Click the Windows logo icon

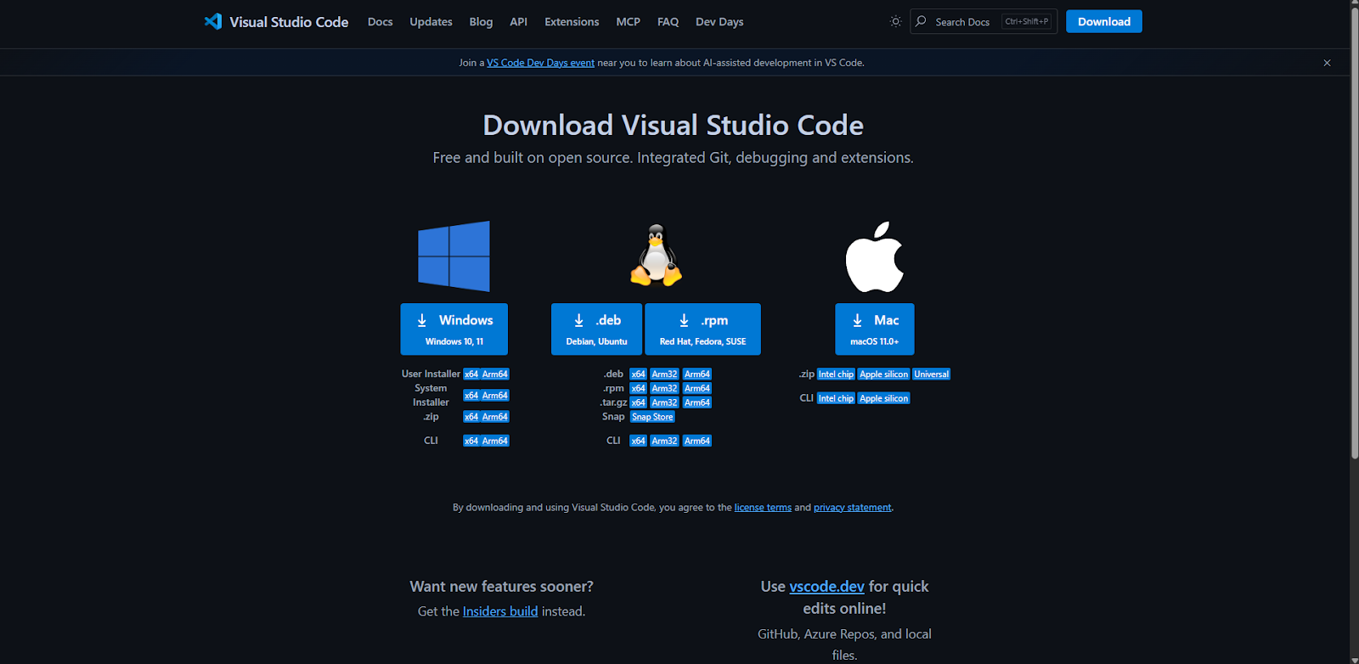[454, 256]
